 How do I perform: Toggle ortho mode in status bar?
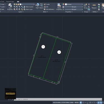[x=87, y=103]
